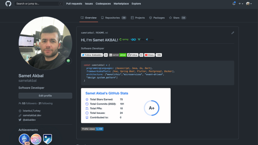Click the Samet Akbal's GitHub Stats title
This screenshot has width=258, height=145.
coord(107,93)
